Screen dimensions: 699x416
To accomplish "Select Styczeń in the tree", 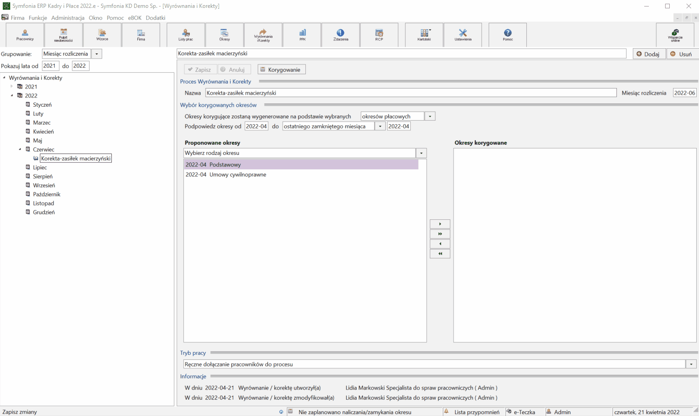I will [x=42, y=105].
